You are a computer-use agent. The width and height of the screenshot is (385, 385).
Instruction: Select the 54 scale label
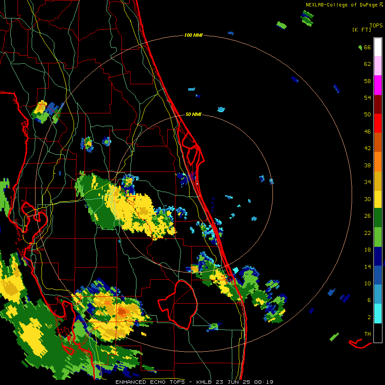click(x=367, y=98)
